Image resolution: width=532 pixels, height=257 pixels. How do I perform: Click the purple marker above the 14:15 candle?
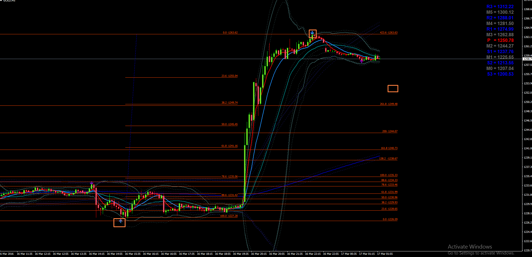[x=91, y=183]
